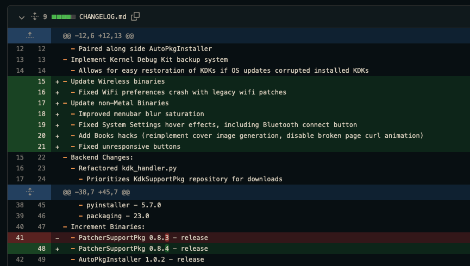
Task: Click the expand all lines icon
Action: click(35, 17)
